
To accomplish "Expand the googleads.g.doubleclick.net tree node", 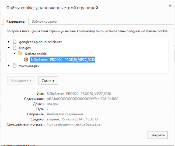I will tap(9, 42).
